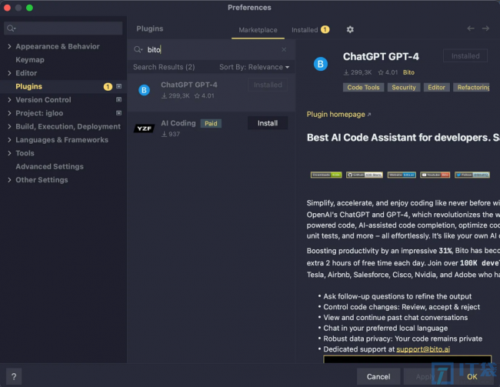Focus the settings search field in sidebar

[63, 28]
